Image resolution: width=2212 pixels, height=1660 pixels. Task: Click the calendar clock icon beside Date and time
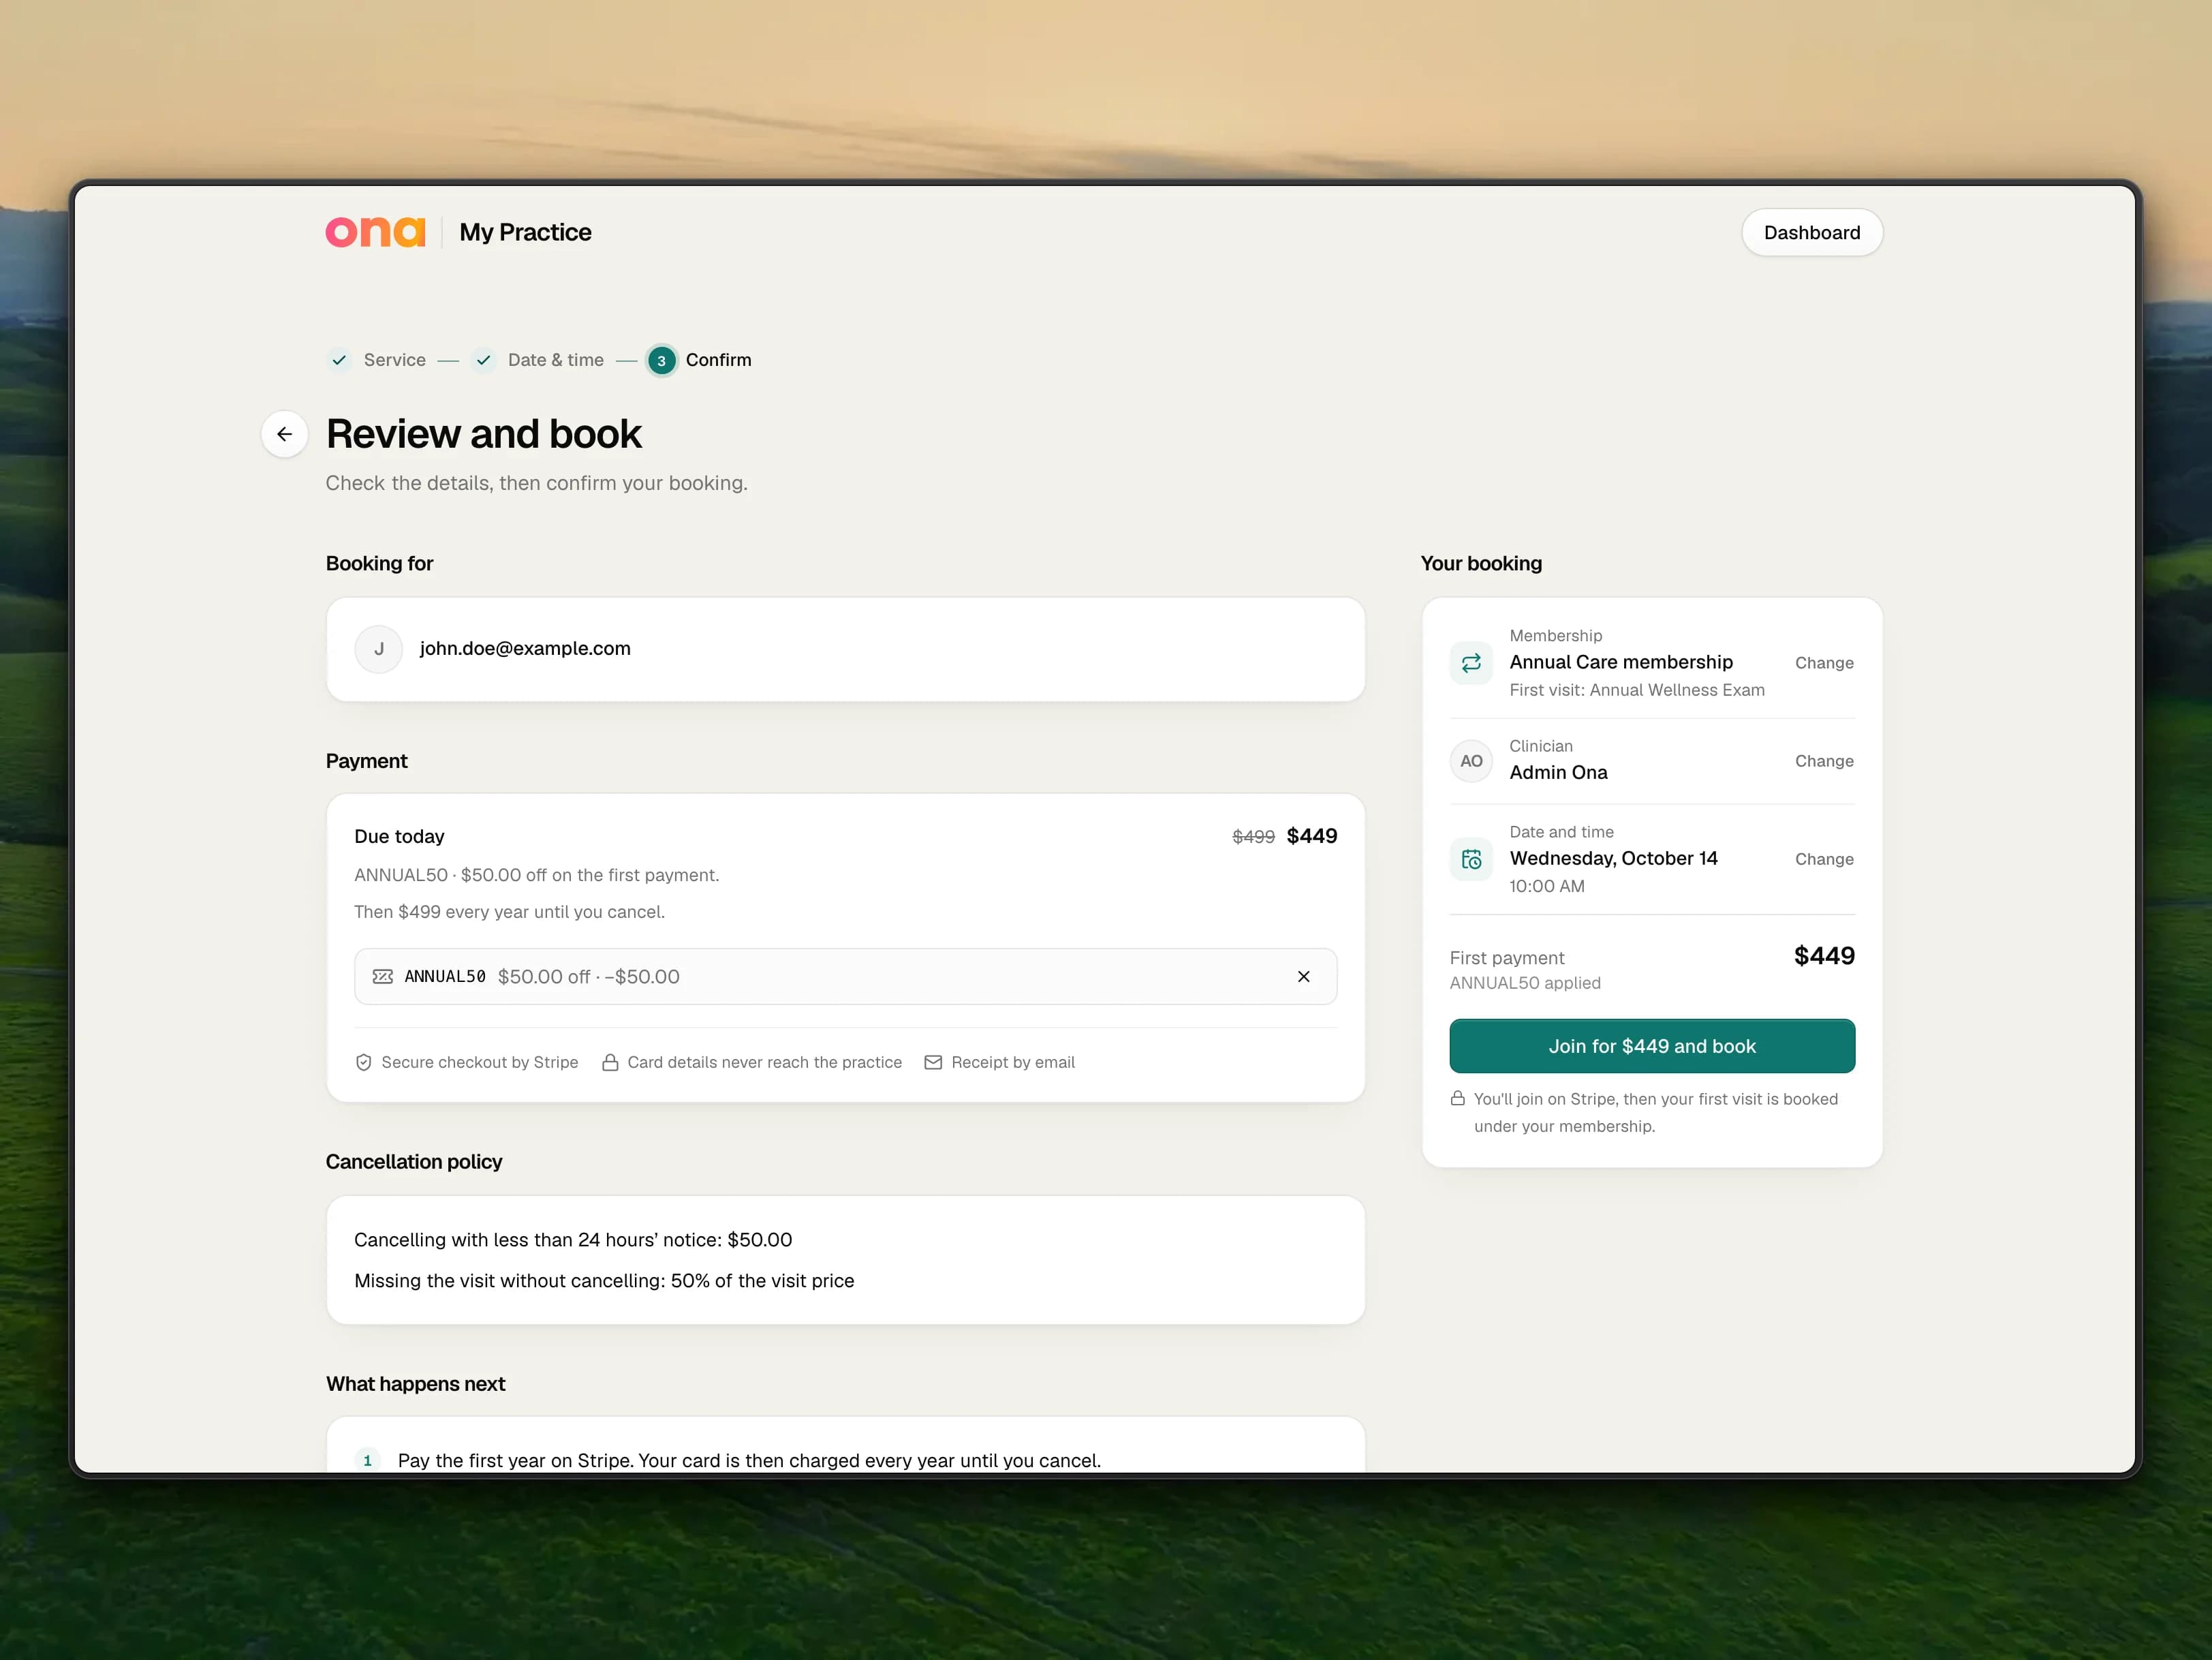[1471, 859]
